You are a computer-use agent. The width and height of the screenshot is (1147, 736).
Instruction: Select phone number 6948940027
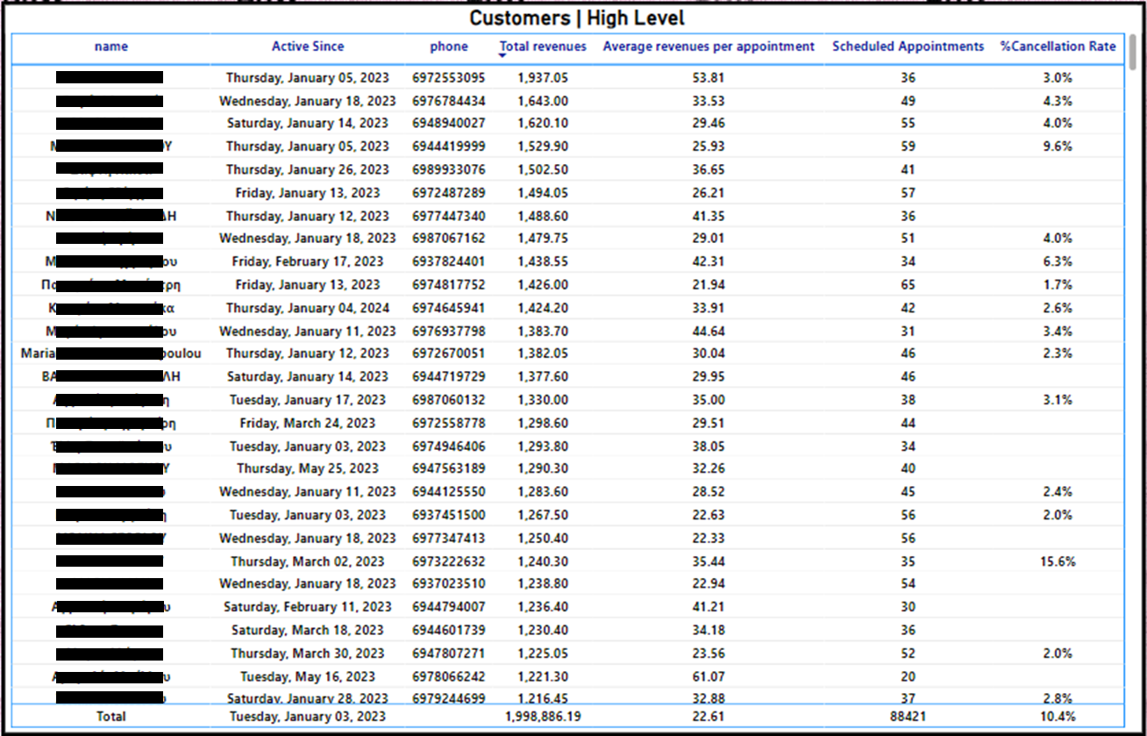(x=448, y=124)
